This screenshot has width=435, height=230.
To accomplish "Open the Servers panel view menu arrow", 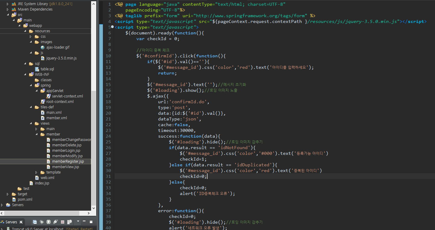I will (78, 221).
